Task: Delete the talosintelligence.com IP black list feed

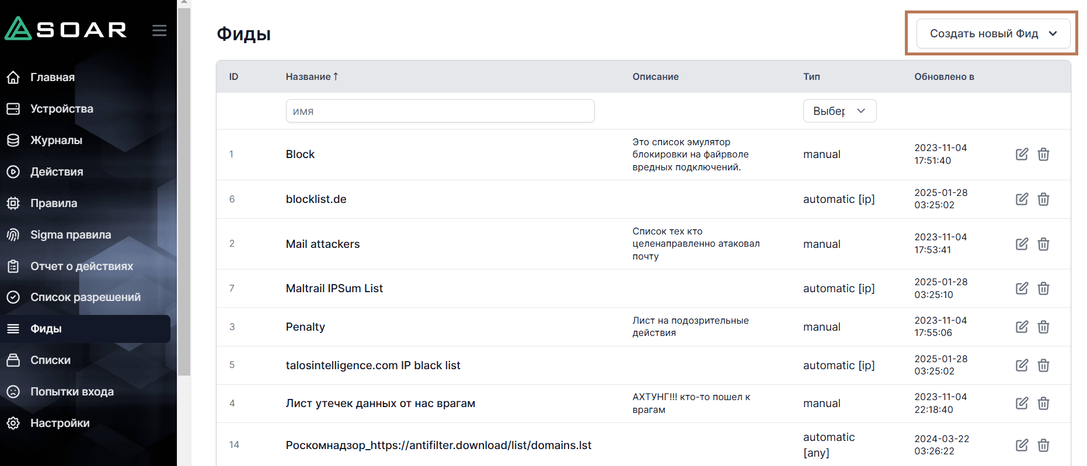Action: tap(1043, 366)
